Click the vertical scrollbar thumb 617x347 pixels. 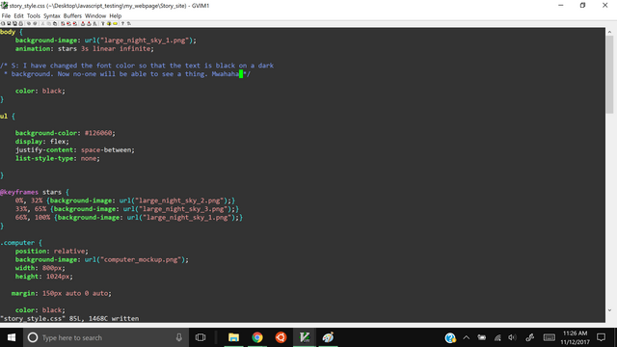(609, 74)
